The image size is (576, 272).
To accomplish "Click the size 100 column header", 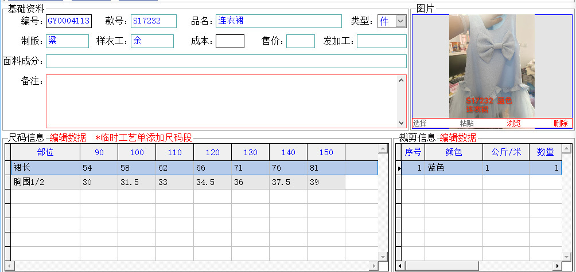I will 137,152.
